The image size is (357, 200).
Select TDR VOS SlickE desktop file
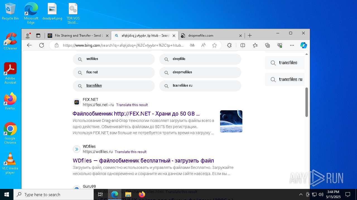click(x=73, y=14)
